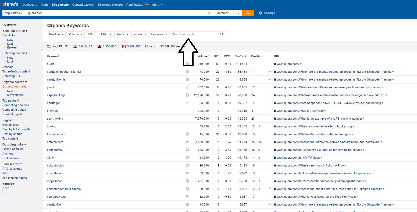Sort table by the KD column header

(217, 56)
